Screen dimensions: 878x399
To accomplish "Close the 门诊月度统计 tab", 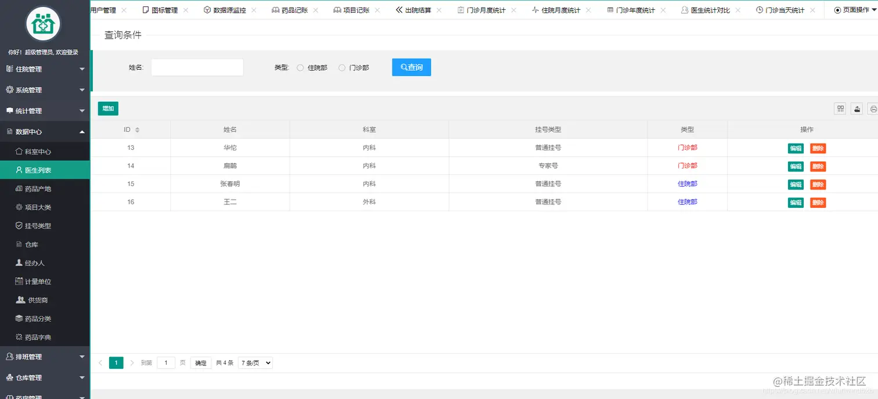I will (x=513, y=10).
